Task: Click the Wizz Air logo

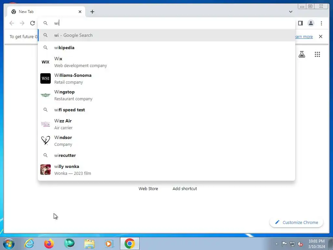Action: (46, 124)
